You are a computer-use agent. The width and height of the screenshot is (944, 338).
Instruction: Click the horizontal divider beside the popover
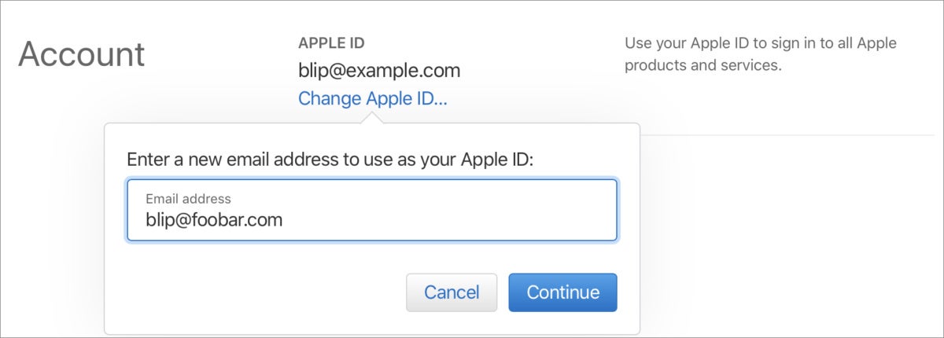pos(792,135)
